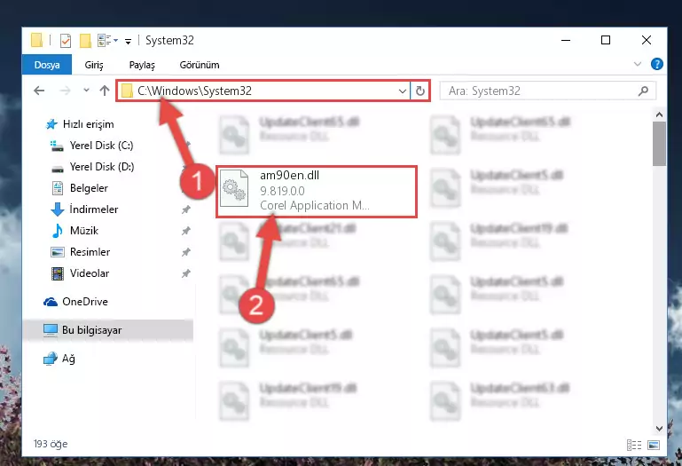Refresh the System32 folder view

(420, 91)
